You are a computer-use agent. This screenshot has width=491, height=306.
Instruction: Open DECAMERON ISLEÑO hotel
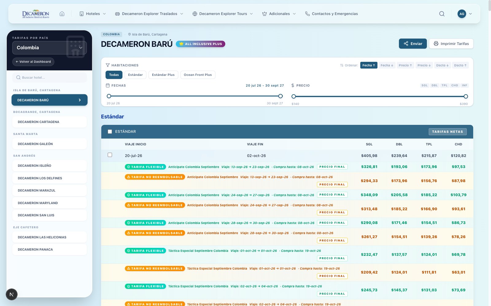pos(49,166)
